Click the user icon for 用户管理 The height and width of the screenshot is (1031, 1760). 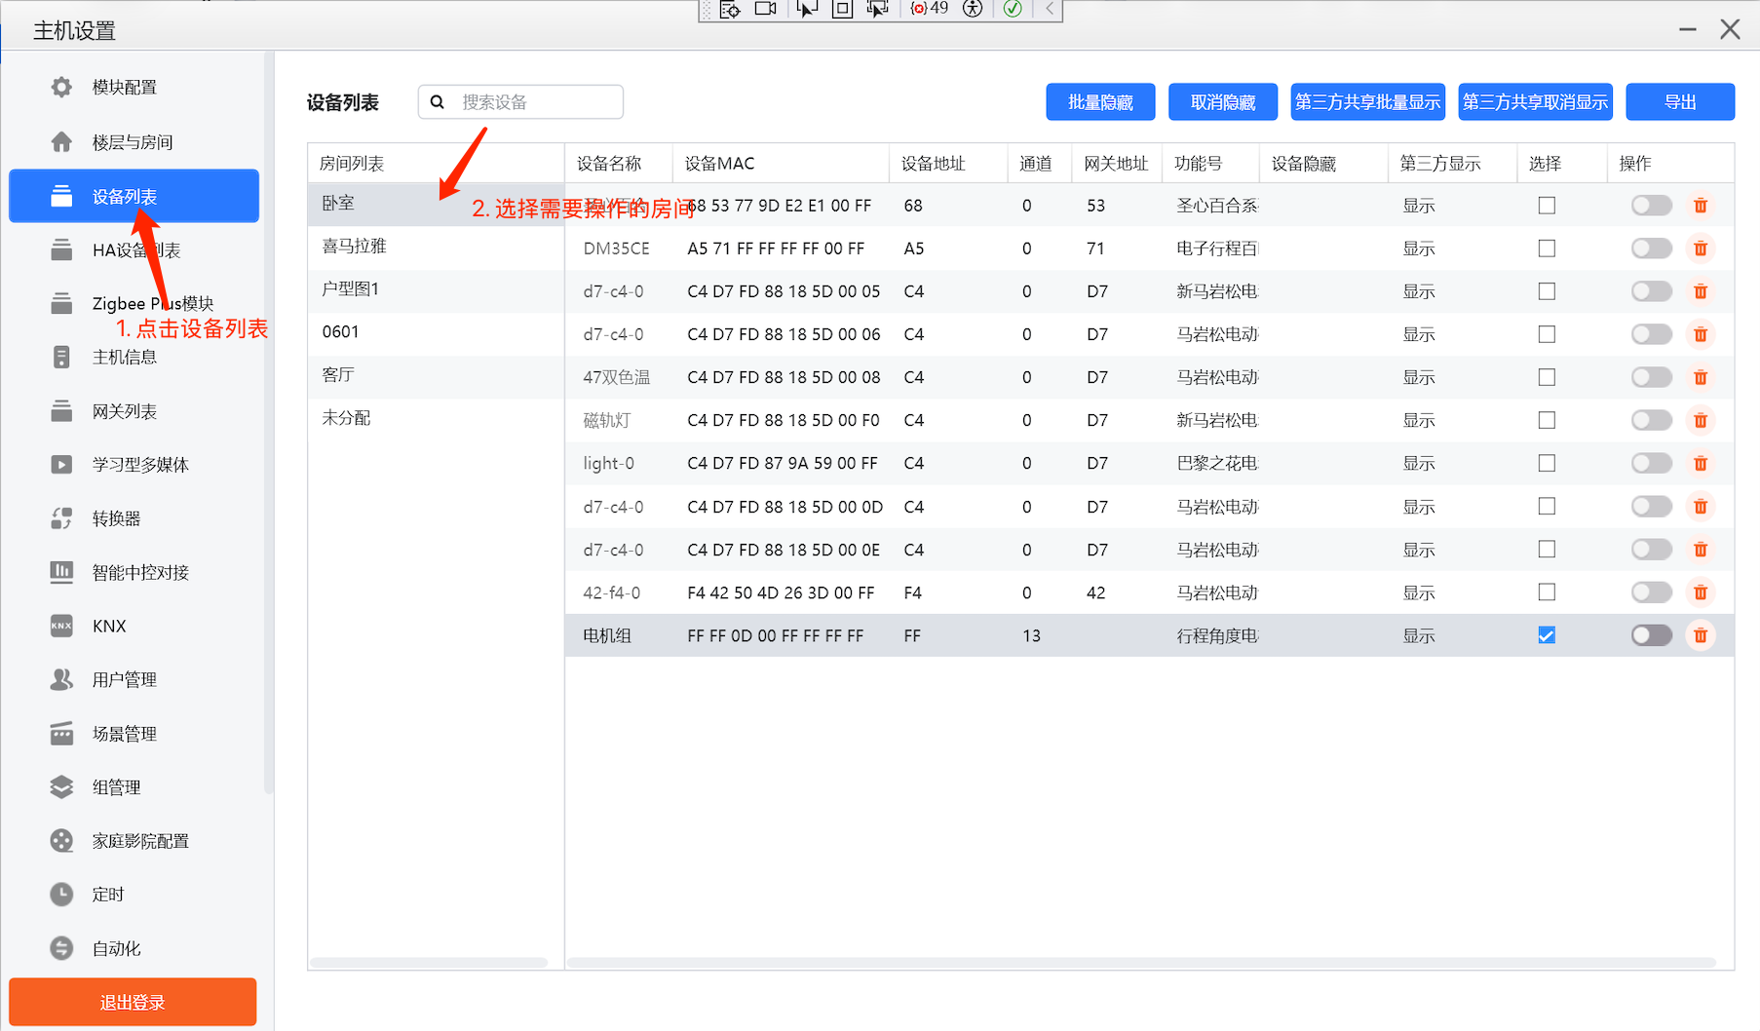pos(61,679)
